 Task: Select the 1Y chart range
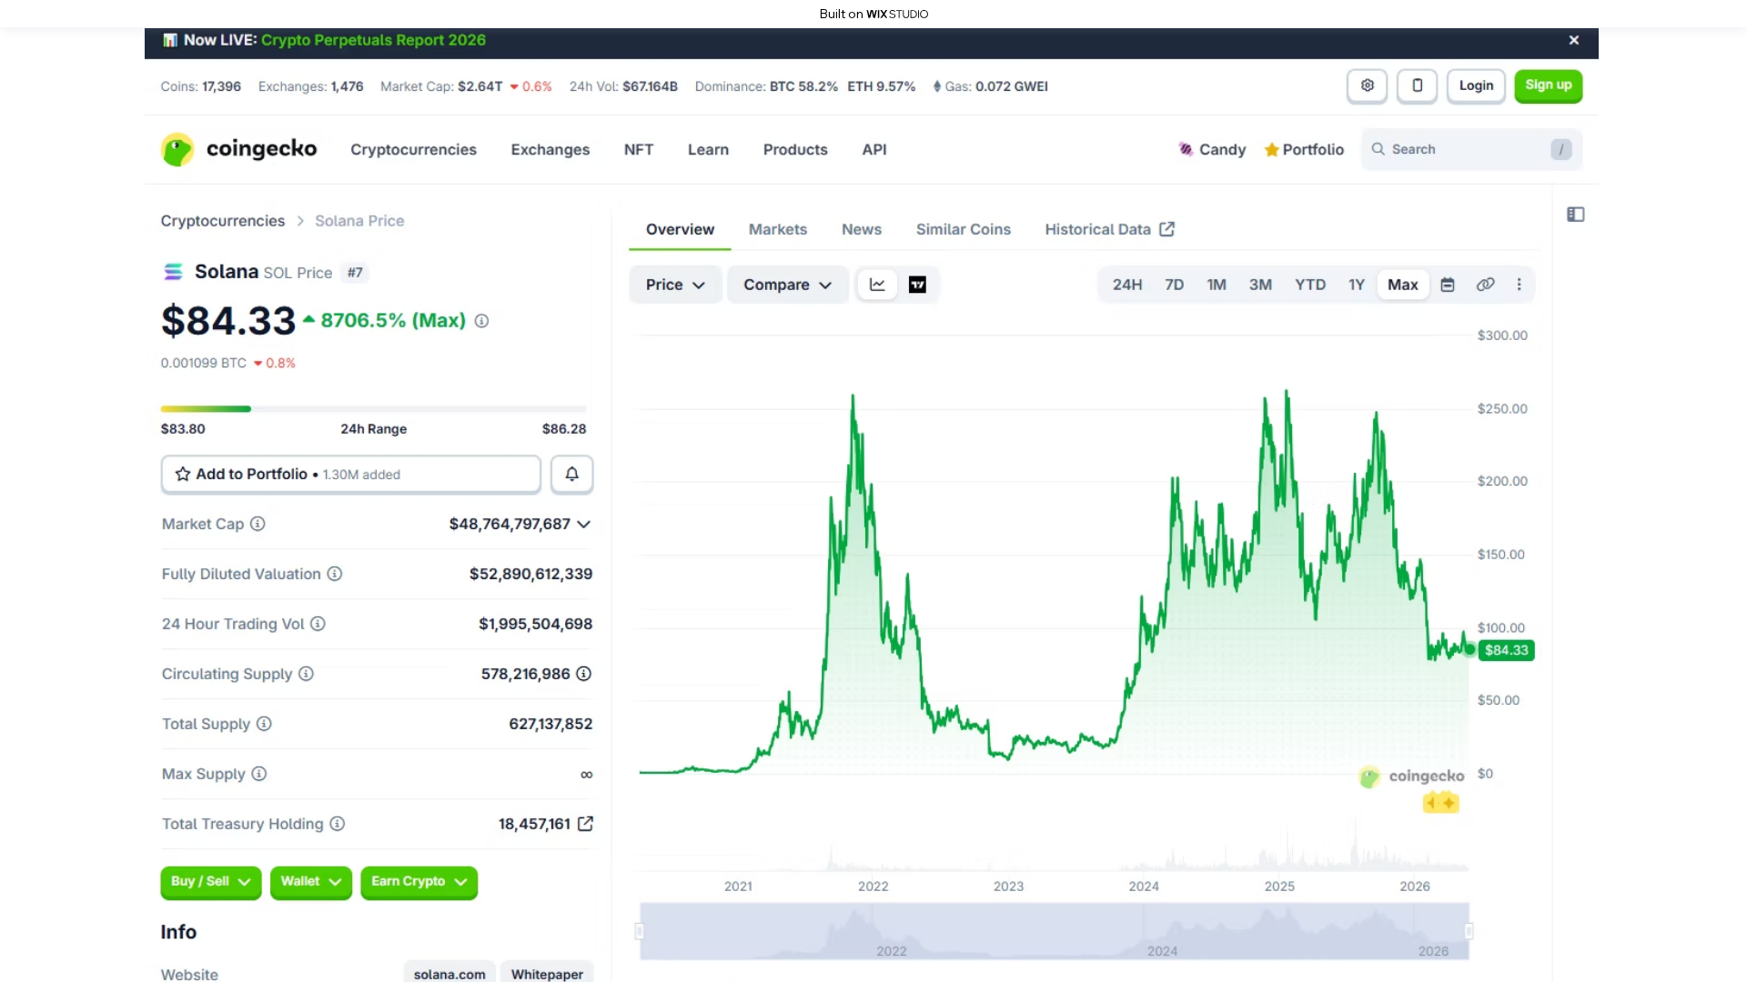pos(1357,285)
